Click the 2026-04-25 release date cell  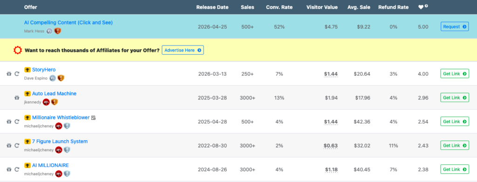[212, 26]
